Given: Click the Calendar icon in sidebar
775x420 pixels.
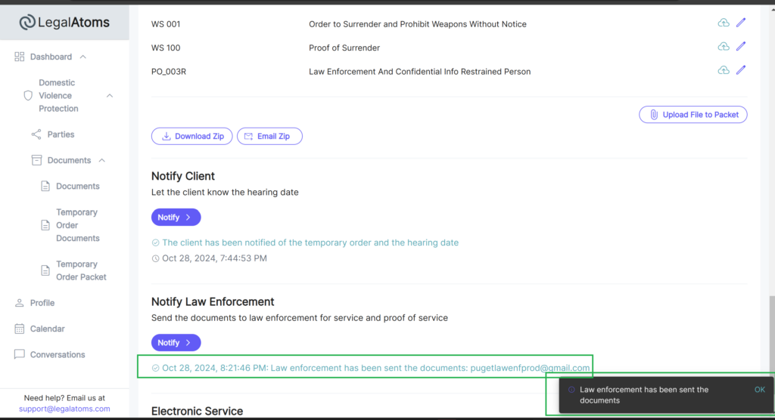Looking at the screenshot, I should click(19, 329).
